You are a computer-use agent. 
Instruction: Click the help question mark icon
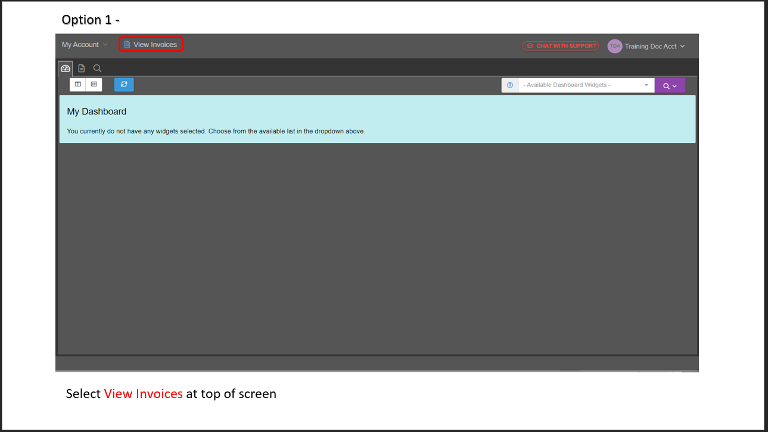(x=510, y=85)
